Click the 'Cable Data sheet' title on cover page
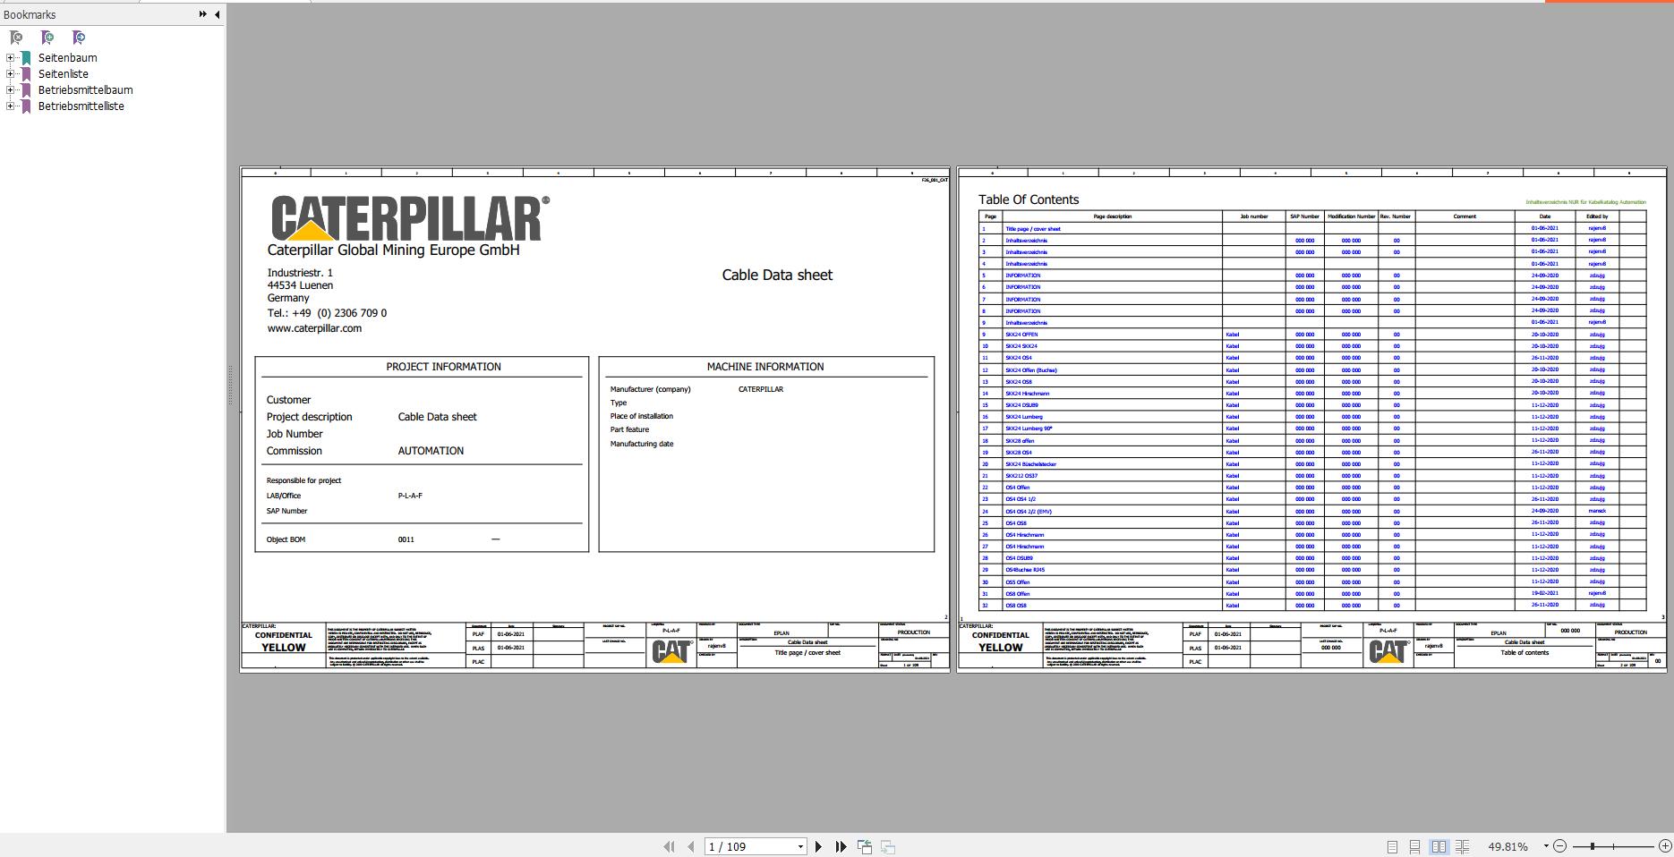The width and height of the screenshot is (1674, 857). point(777,276)
